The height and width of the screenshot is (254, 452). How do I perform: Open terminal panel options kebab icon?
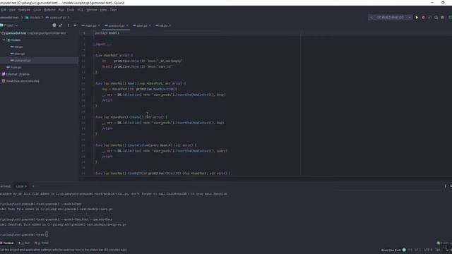coord(445,186)
